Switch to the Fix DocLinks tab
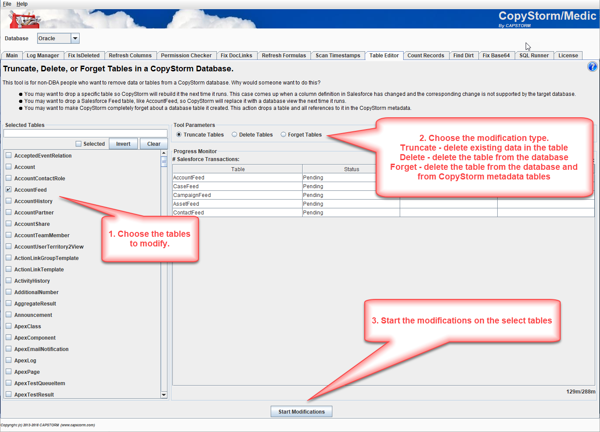The width and height of the screenshot is (600, 432). click(237, 56)
